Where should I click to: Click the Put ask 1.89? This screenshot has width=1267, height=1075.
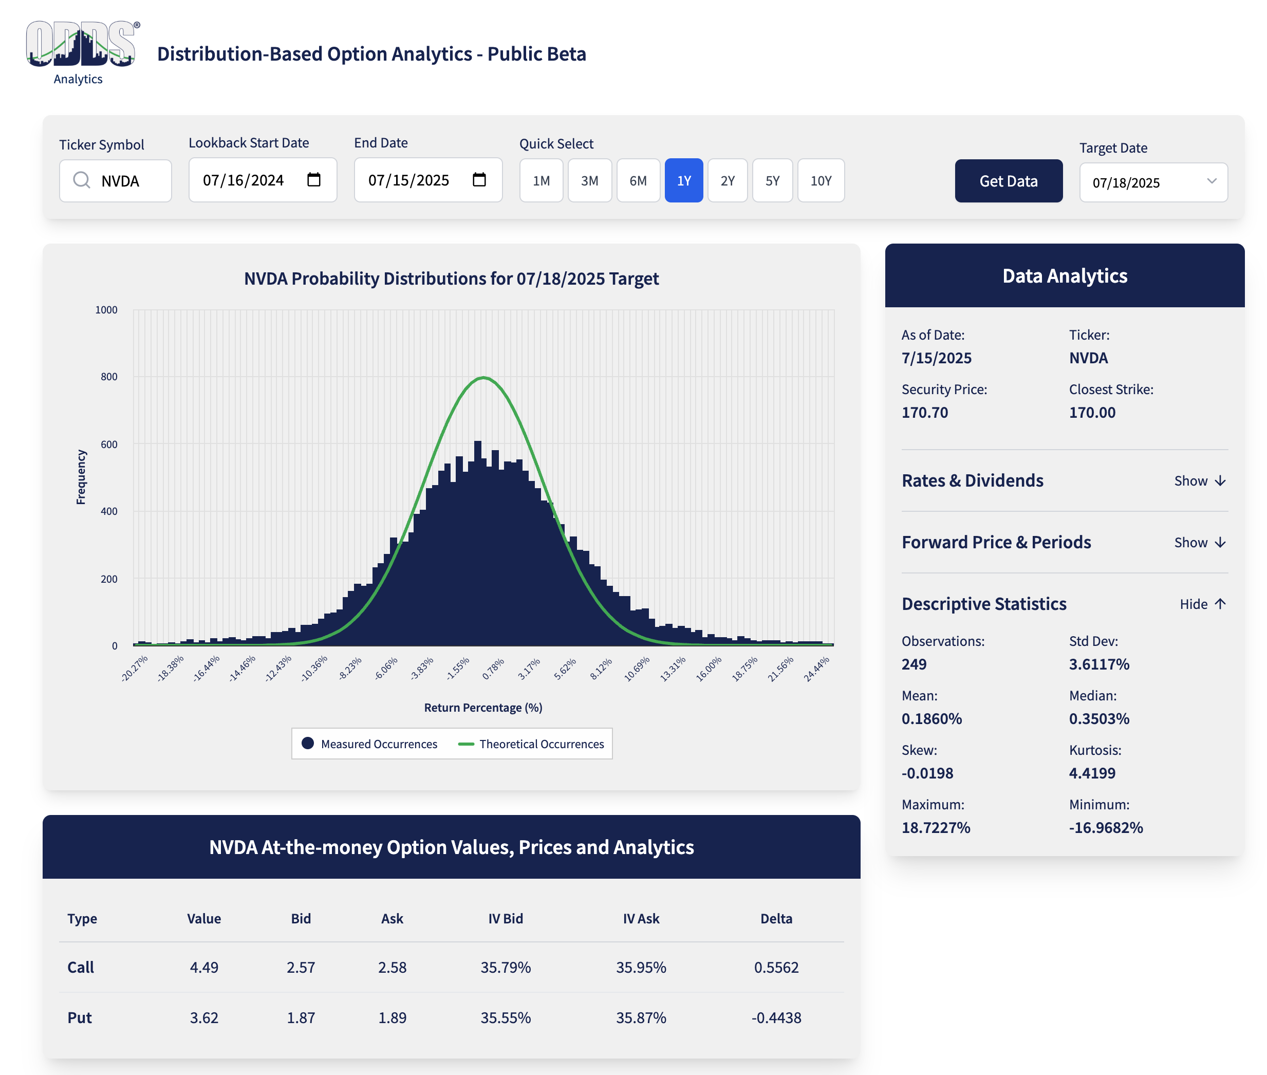click(392, 1018)
